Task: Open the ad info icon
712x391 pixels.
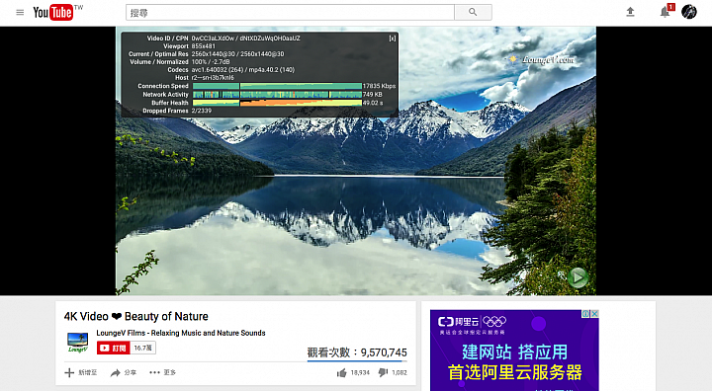Action: [x=586, y=313]
